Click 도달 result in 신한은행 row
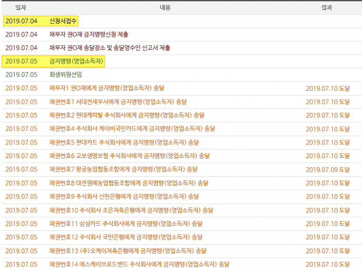The width and height of the screenshot is (362, 271). (328, 197)
